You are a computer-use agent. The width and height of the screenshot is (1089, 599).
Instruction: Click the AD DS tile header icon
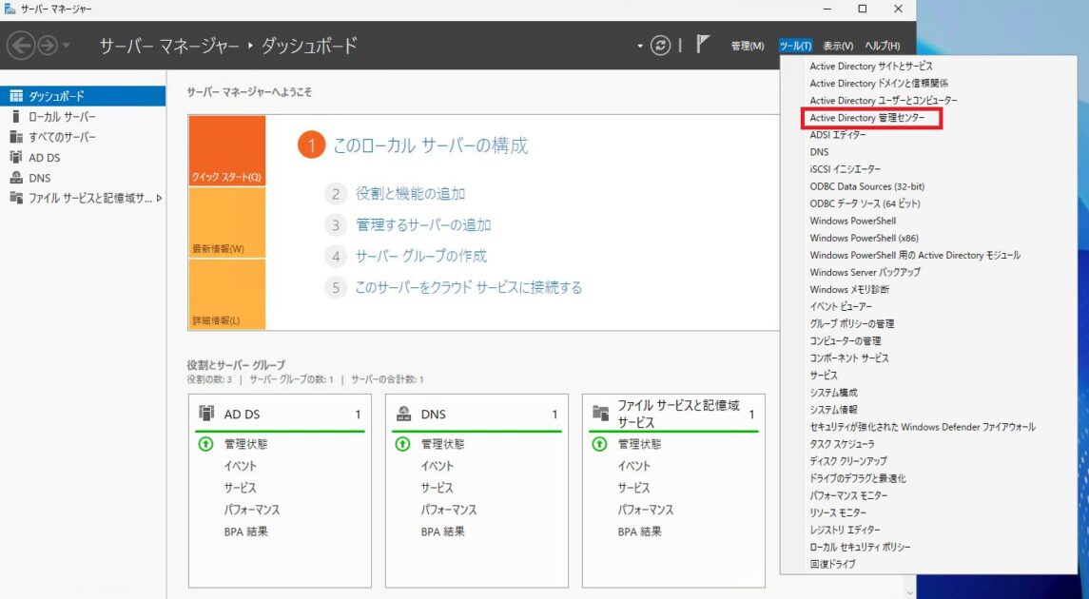(x=206, y=413)
